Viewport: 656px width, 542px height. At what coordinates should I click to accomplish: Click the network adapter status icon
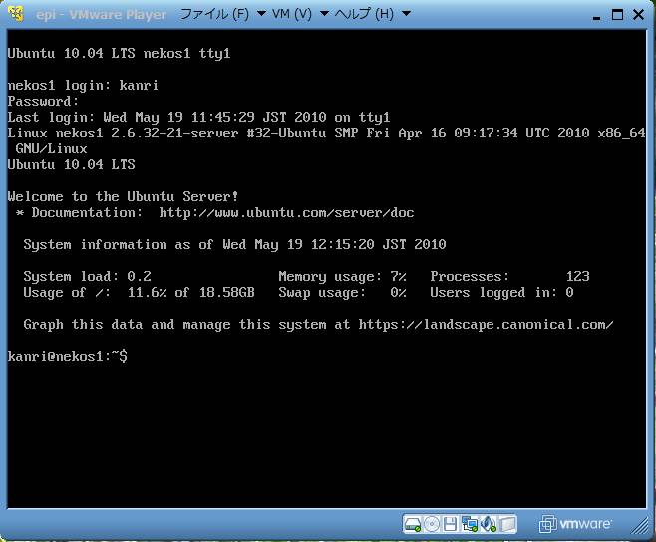pos(470,524)
